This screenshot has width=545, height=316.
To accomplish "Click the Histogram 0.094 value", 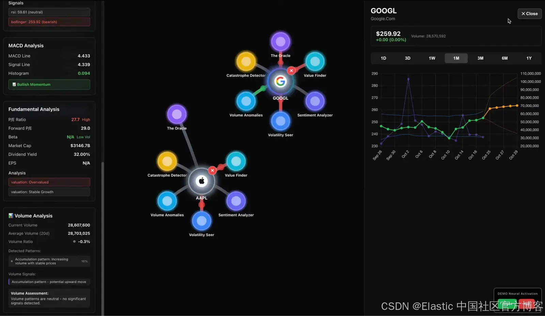I will pyautogui.click(x=84, y=73).
